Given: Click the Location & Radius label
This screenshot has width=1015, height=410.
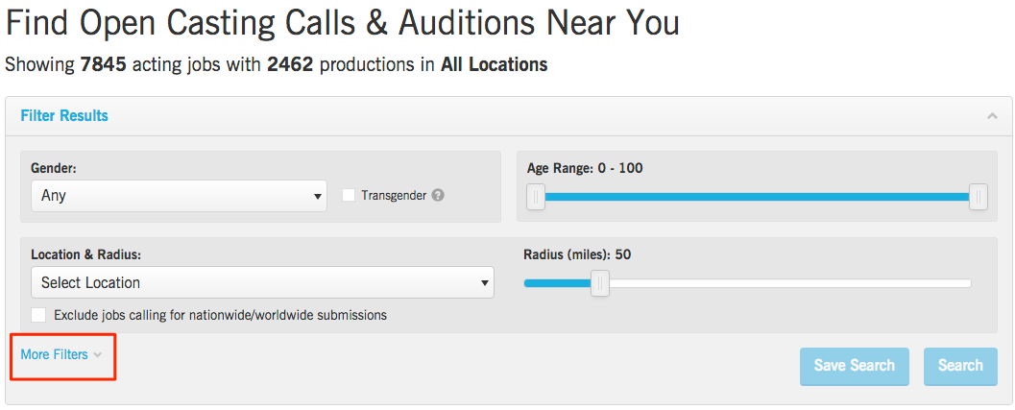Looking at the screenshot, I should [x=86, y=255].
